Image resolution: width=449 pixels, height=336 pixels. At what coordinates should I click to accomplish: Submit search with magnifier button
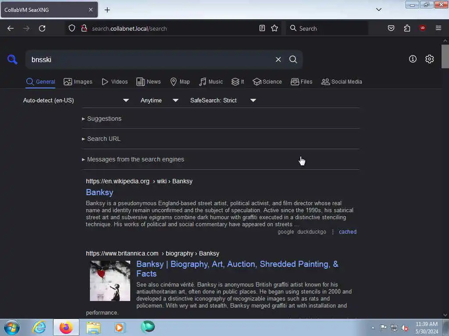click(x=293, y=59)
